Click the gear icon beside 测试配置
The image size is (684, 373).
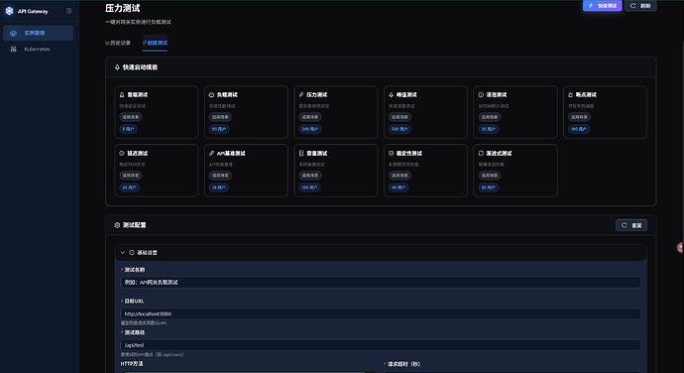click(x=117, y=225)
